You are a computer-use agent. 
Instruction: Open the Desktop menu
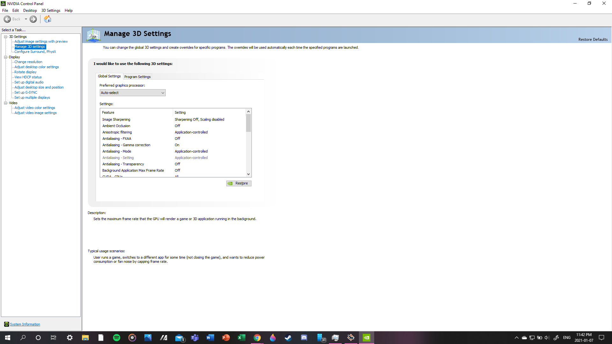point(30,11)
